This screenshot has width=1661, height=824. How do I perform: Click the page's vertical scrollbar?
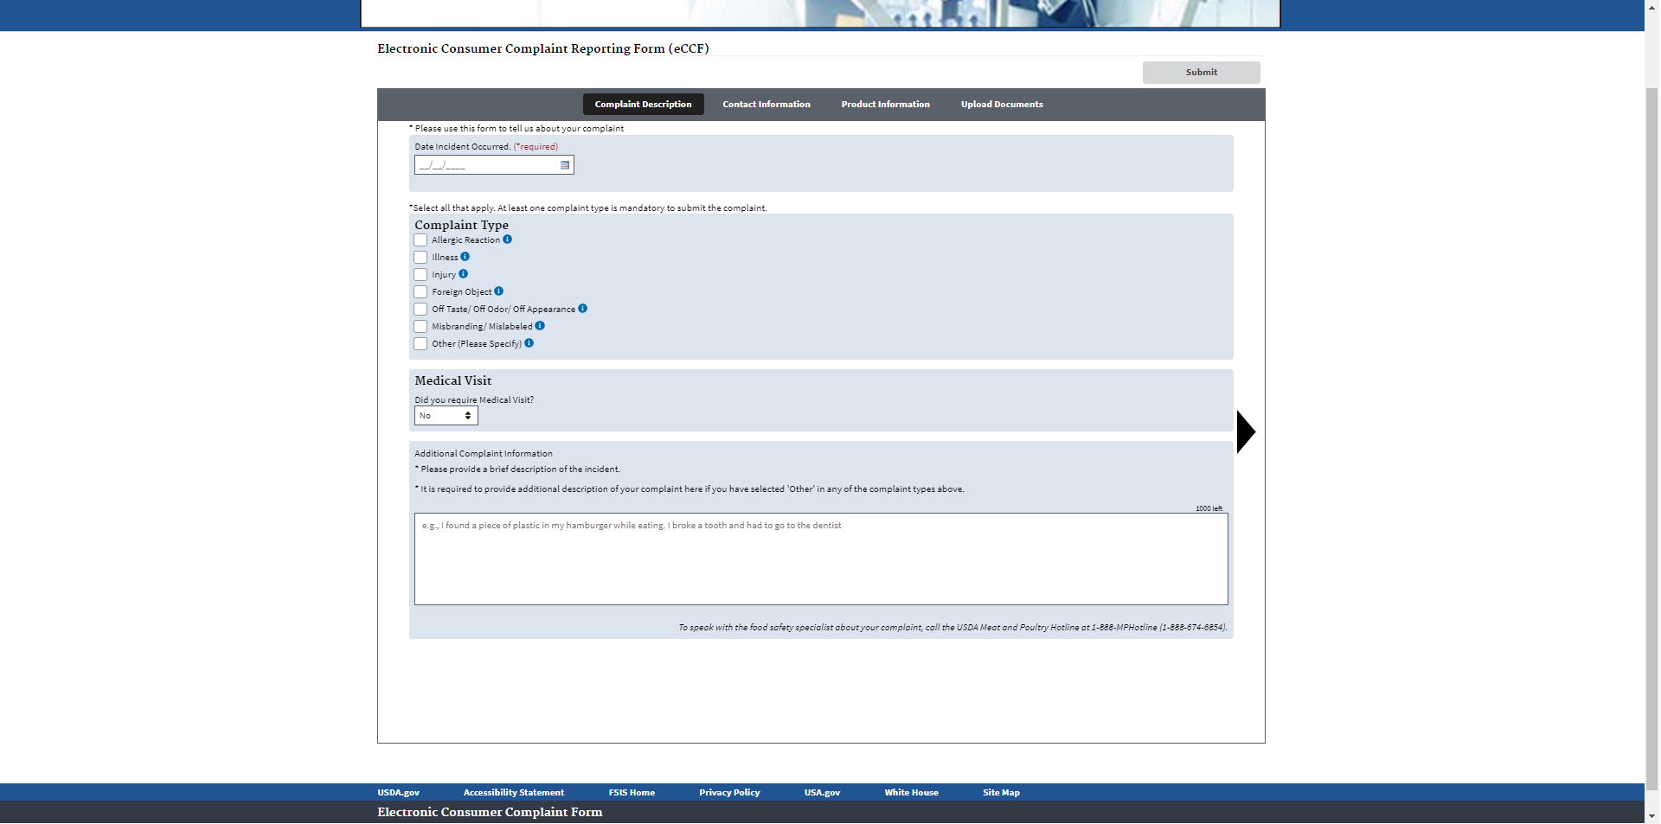click(1651, 432)
